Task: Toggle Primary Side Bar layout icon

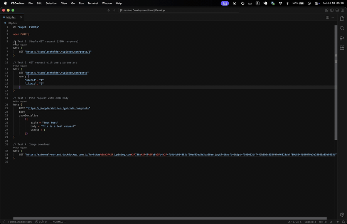Action: (332, 10)
